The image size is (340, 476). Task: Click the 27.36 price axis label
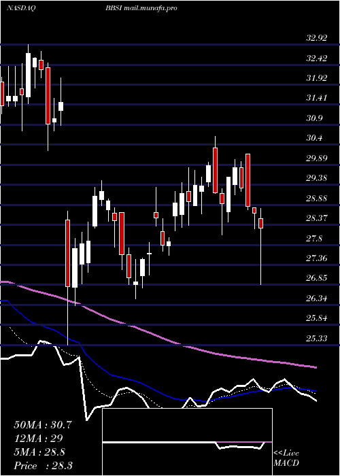(x=317, y=258)
